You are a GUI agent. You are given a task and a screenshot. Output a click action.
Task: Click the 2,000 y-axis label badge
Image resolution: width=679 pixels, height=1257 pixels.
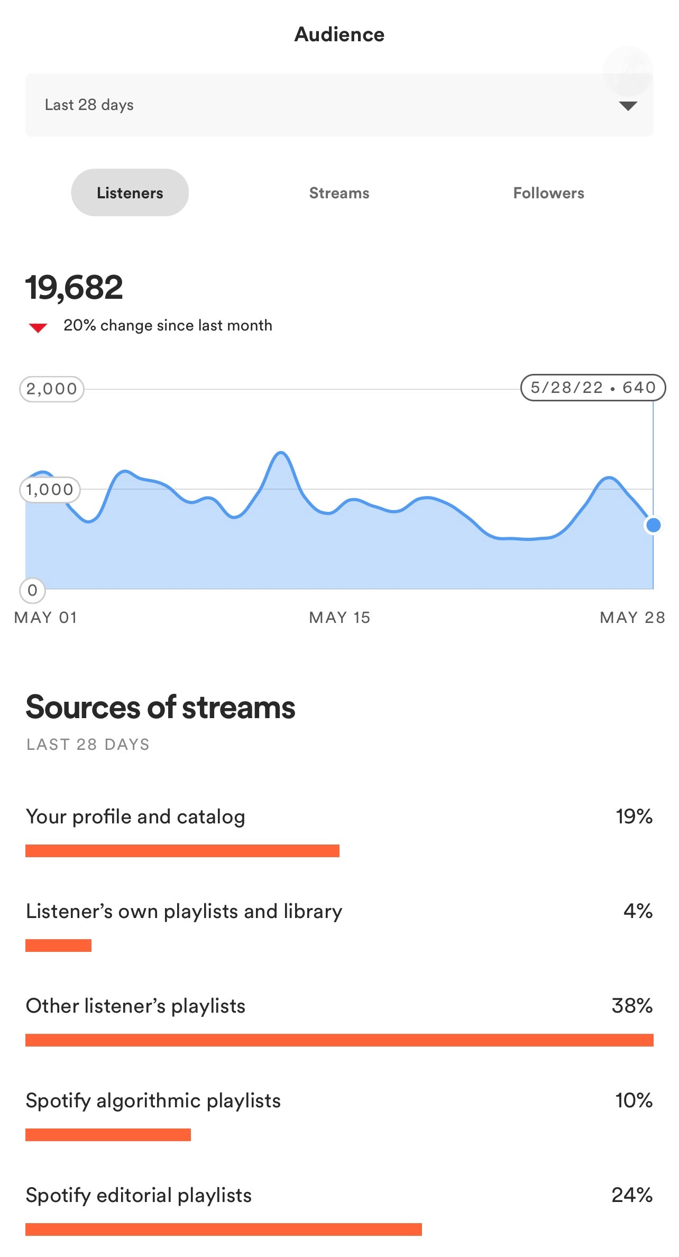(52, 389)
